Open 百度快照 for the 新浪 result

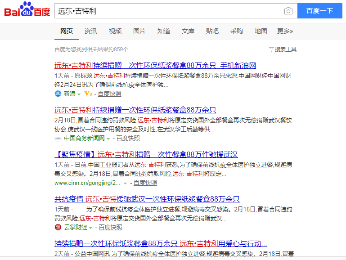click(x=109, y=94)
